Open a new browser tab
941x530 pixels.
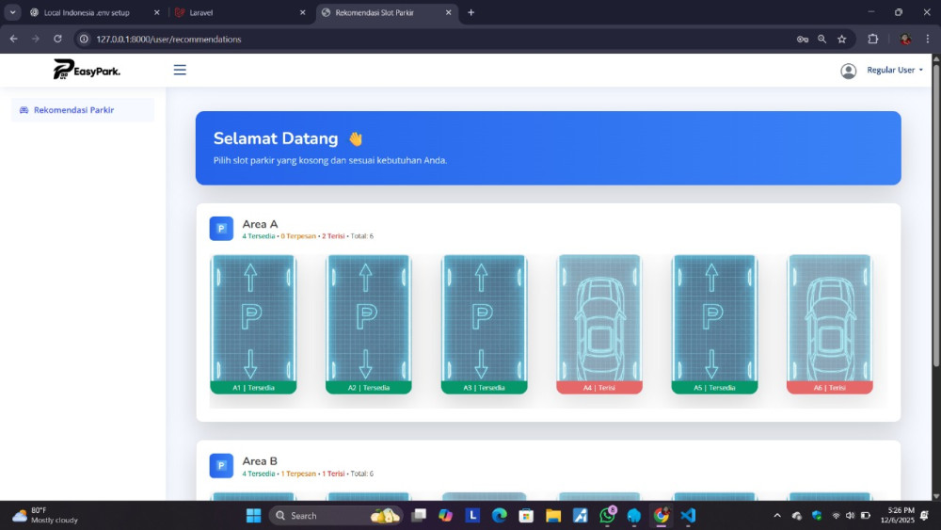(x=470, y=12)
